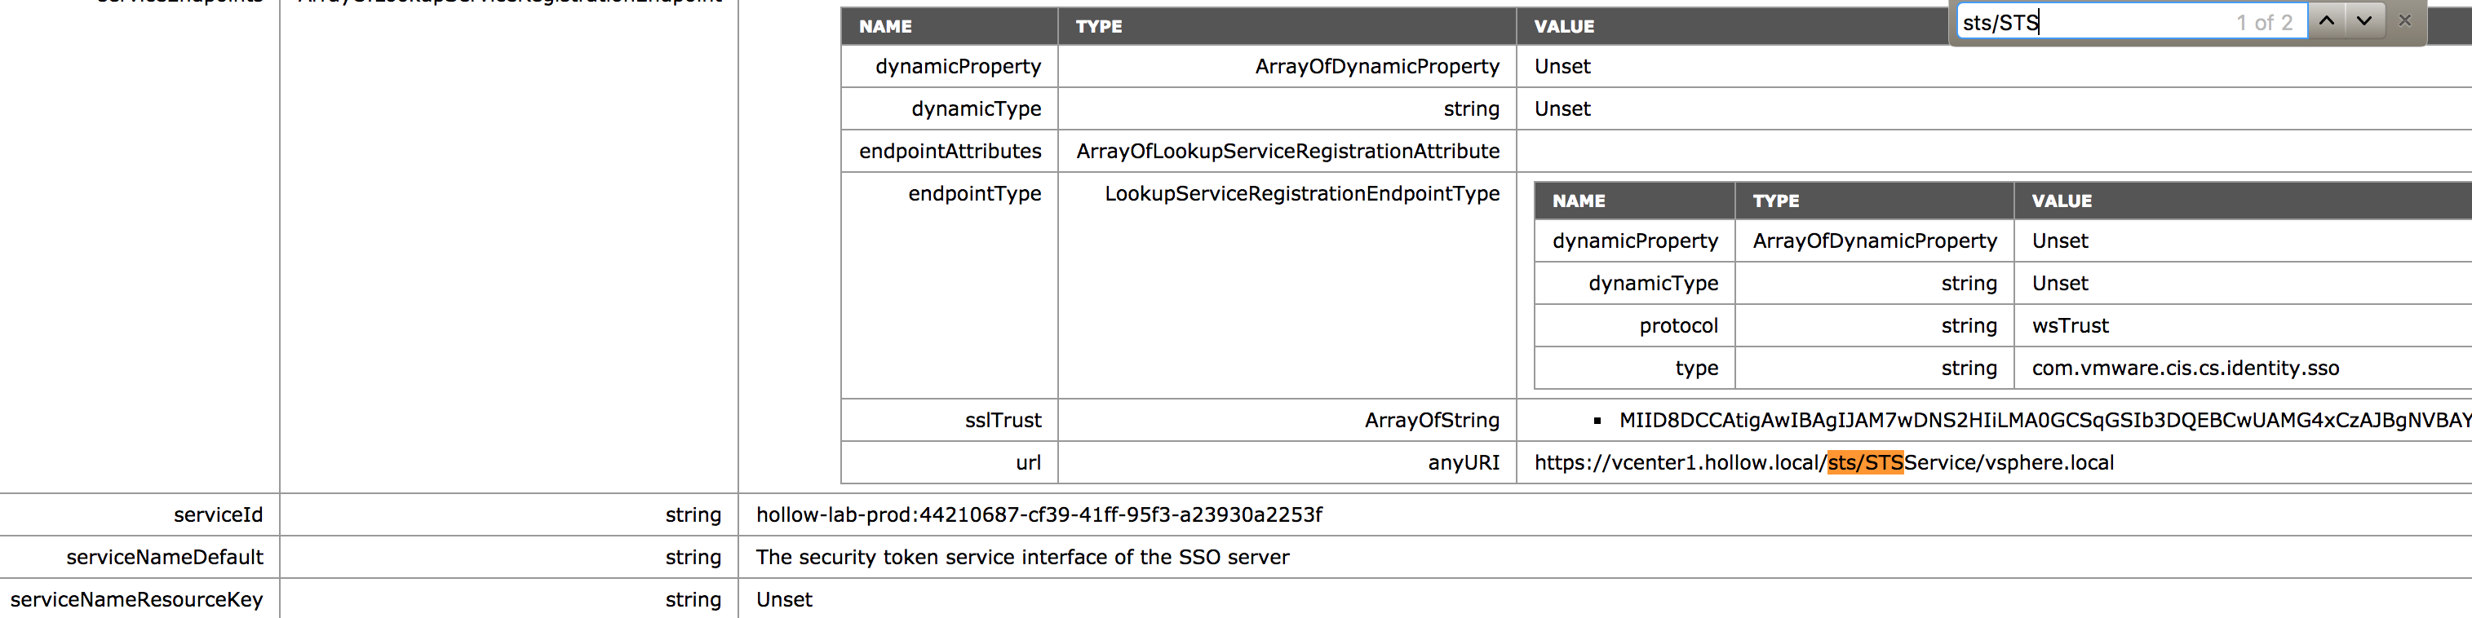The image size is (2472, 618).
Task: Click the com.vmware.cis.cs.identity.sso type value
Action: click(2185, 368)
